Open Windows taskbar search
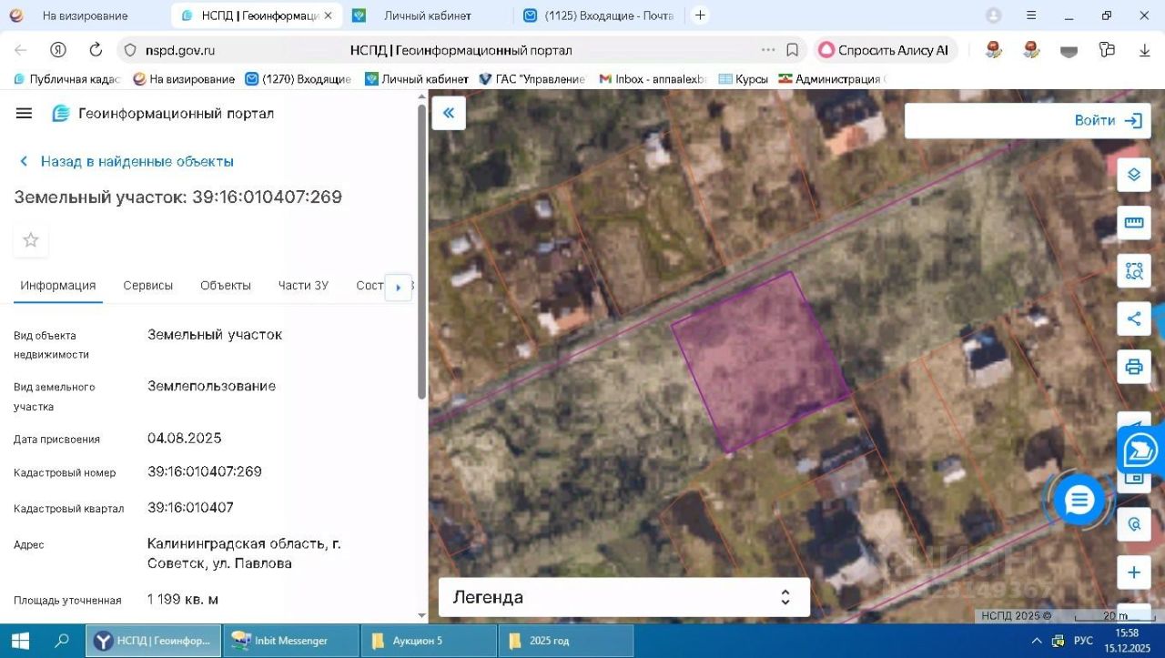 pos(62,641)
